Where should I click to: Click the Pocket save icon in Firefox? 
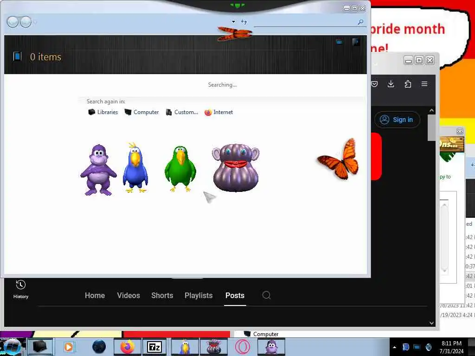coord(374,84)
